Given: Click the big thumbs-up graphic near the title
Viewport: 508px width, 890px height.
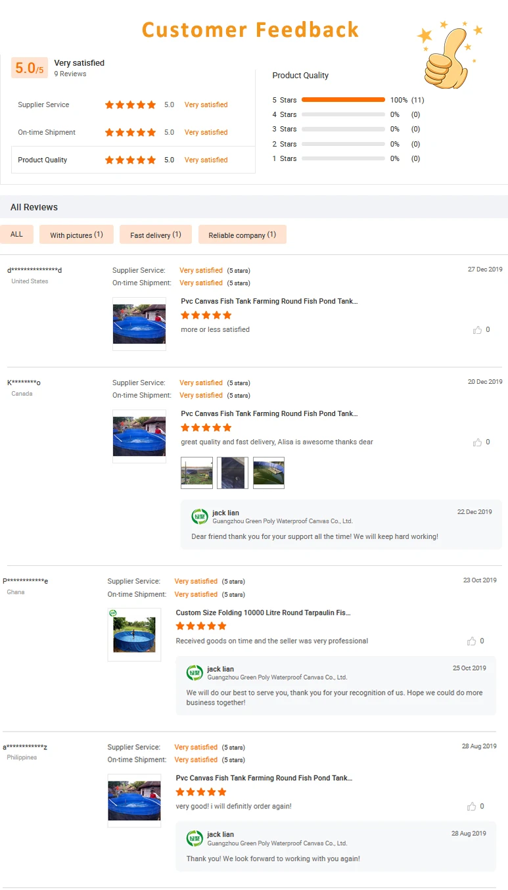Looking at the screenshot, I should tap(450, 56).
